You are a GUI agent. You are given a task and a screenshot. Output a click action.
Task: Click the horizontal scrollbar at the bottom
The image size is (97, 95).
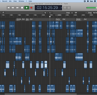pyautogui.click(x=41, y=94)
